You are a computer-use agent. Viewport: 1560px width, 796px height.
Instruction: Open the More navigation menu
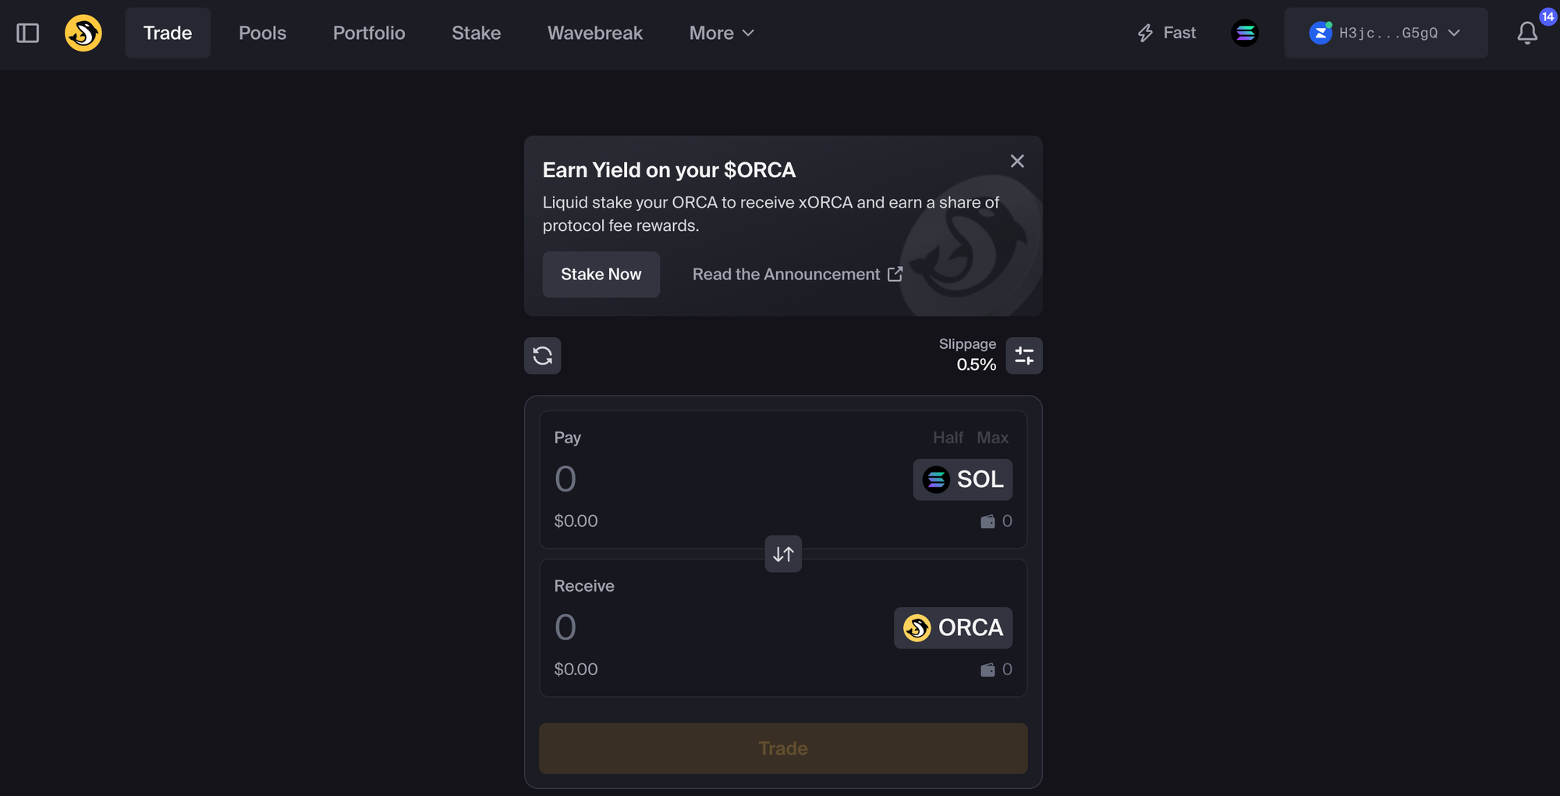721,33
